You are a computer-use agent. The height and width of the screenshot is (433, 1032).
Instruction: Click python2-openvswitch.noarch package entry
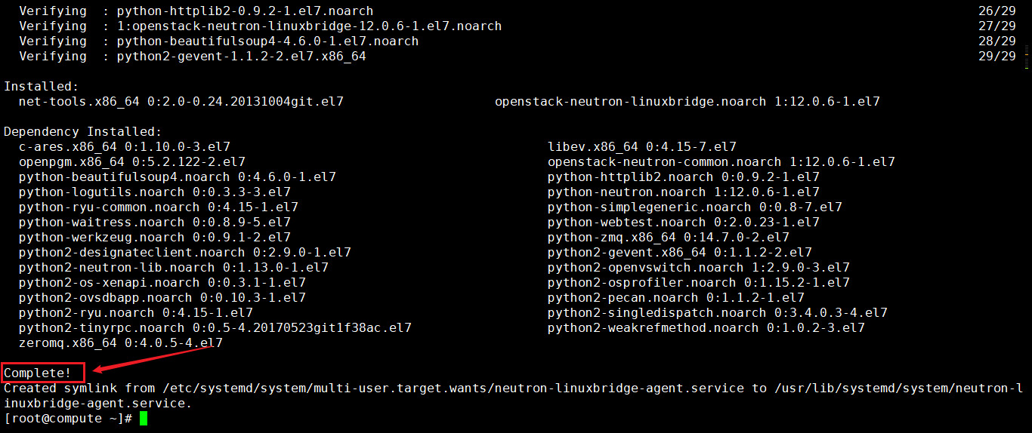pos(699,267)
